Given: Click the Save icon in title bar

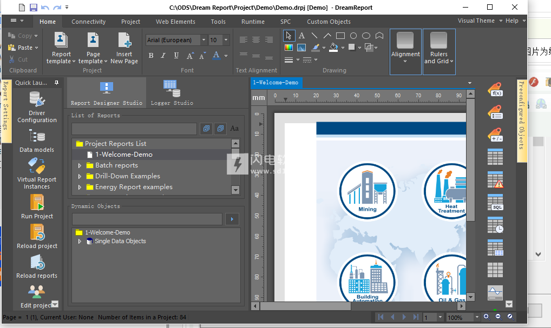Looking at the screenshot, I should pyautogui.click(x=34, y=8).
